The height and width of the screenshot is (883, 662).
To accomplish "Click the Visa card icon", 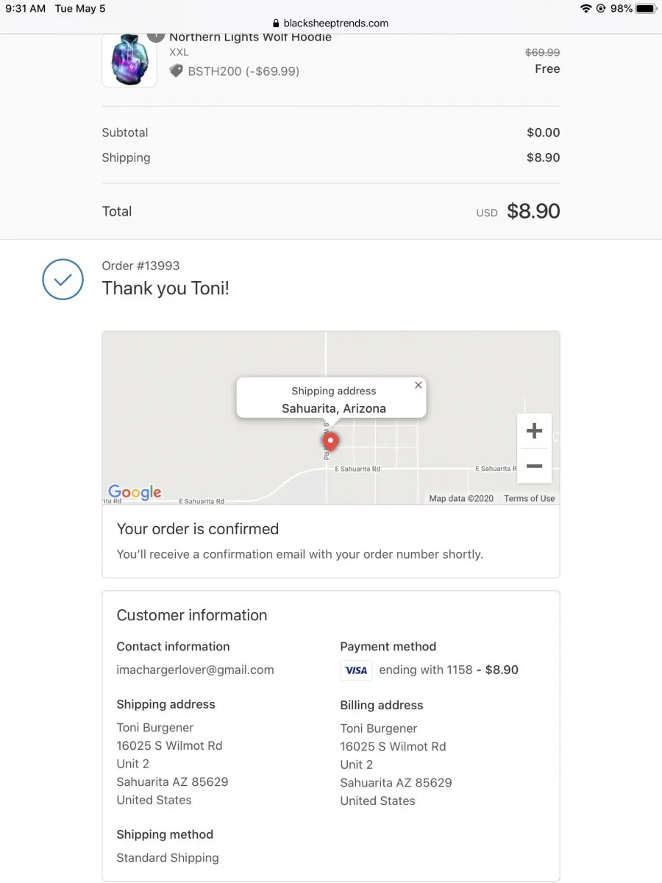I will point(356,670).
